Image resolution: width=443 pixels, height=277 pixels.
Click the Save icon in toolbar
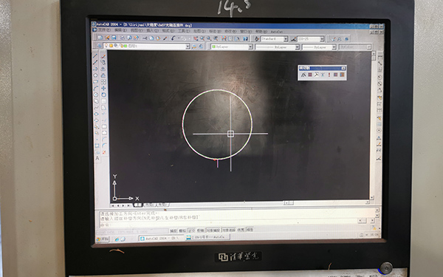(x=114, y=38)
